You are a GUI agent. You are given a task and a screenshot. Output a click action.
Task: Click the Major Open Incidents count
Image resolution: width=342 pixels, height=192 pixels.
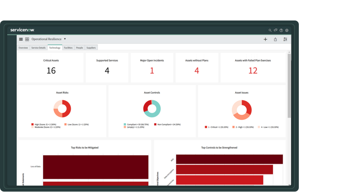[x=152, y=70]
